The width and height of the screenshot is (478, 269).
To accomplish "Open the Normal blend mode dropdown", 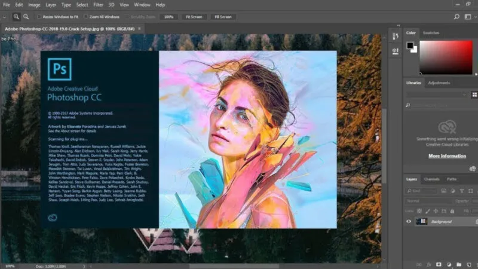I will point(428,201).
